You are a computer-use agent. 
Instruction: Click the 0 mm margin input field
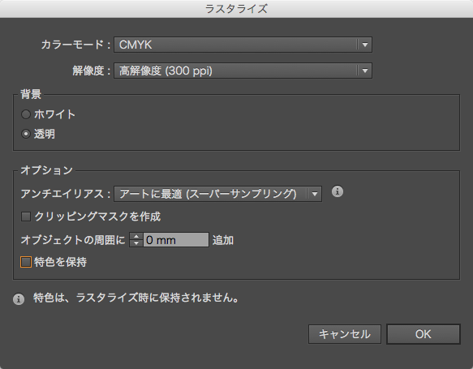pyautogui.click(x=176, y=240)
